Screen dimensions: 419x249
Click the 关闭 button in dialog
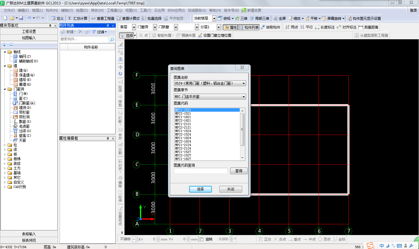(x=230, y=189)
